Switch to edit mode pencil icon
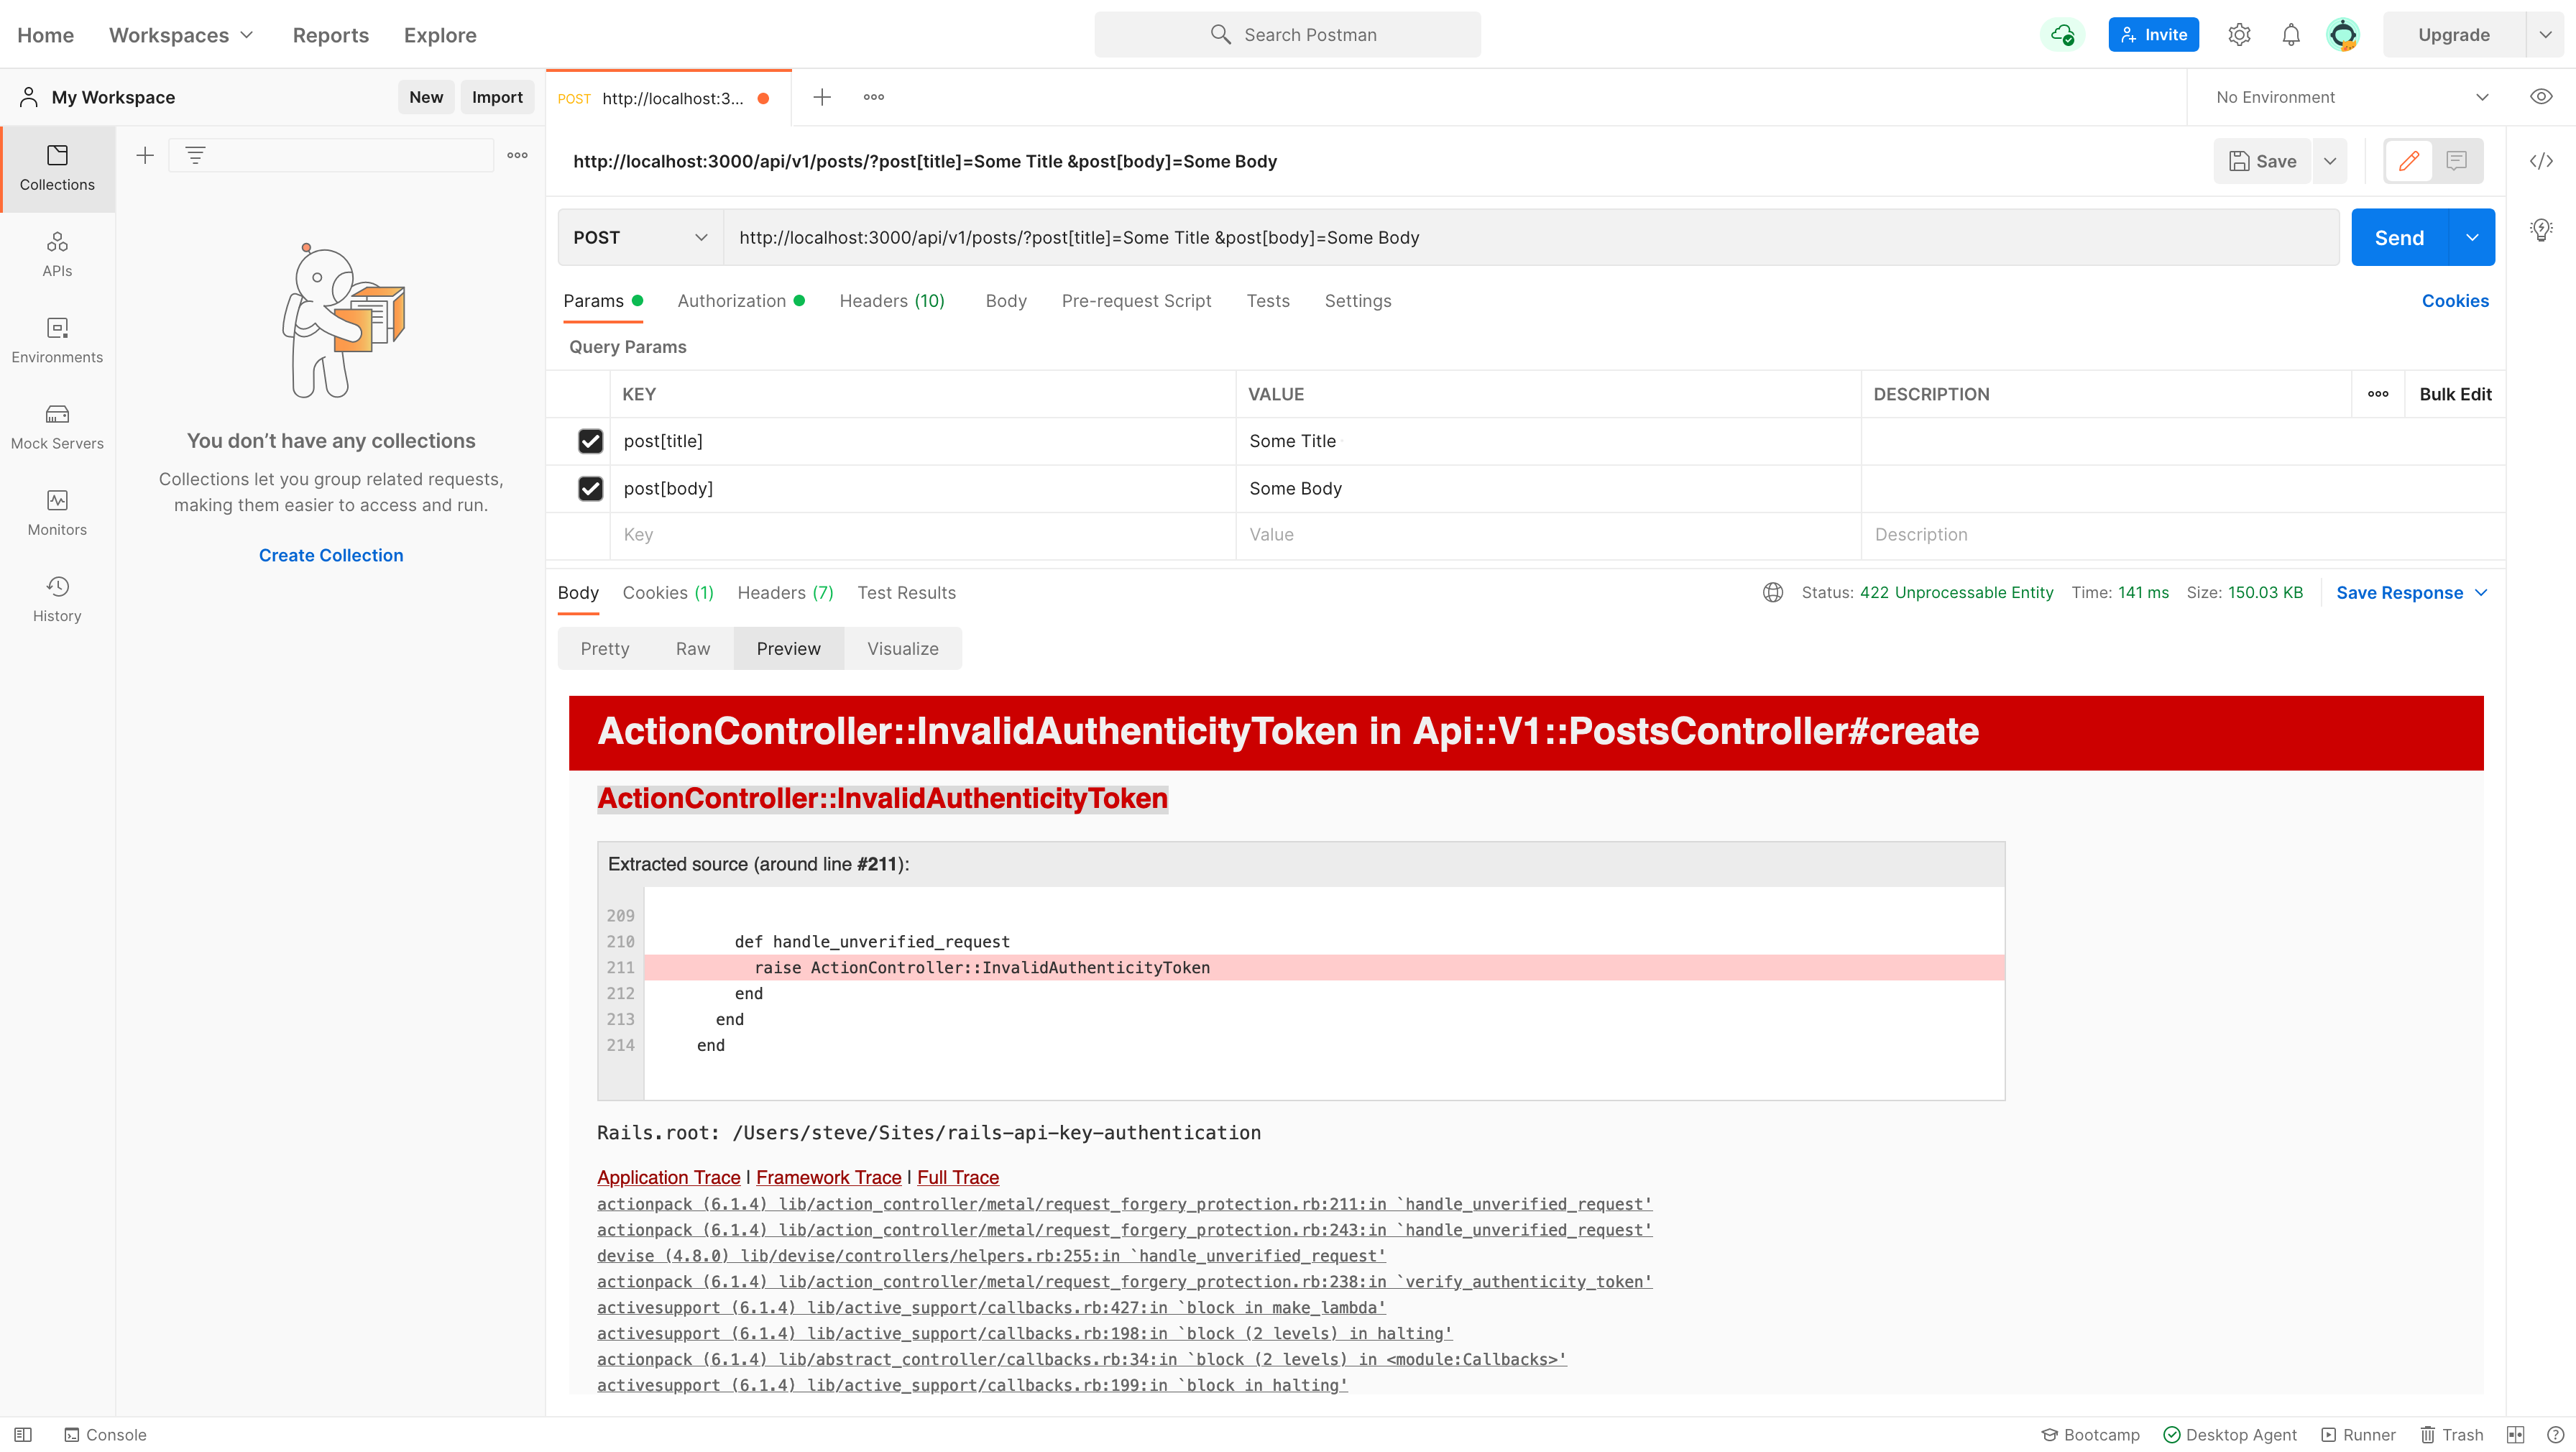 point(2409,161)
